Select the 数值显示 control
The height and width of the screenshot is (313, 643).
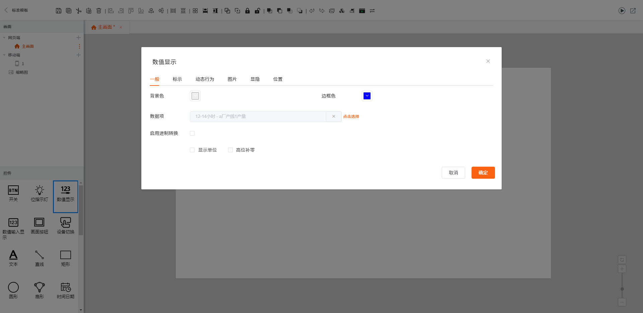(x=66, y=196)
